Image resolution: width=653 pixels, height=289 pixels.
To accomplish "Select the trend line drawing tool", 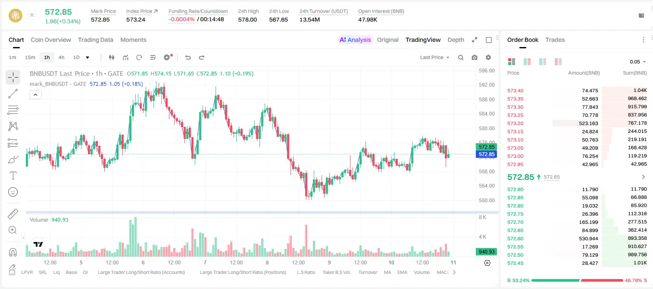I will (13, 94).
